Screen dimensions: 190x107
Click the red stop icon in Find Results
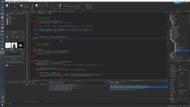[120, 82]
